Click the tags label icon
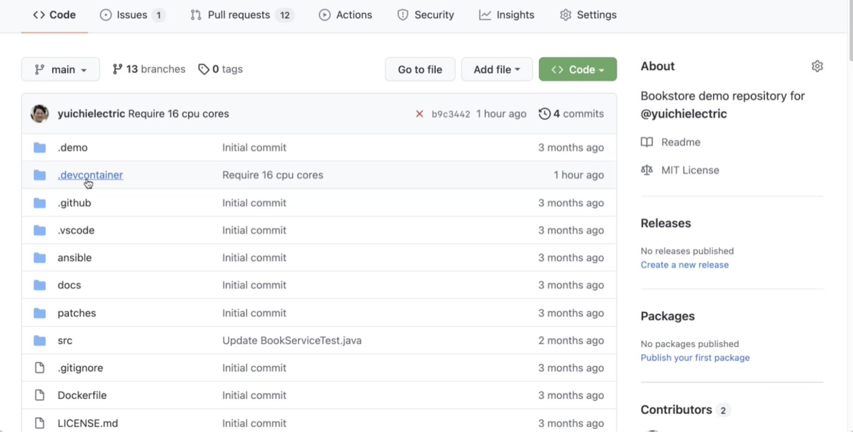 pyautogui.click(x=204, y=69)
